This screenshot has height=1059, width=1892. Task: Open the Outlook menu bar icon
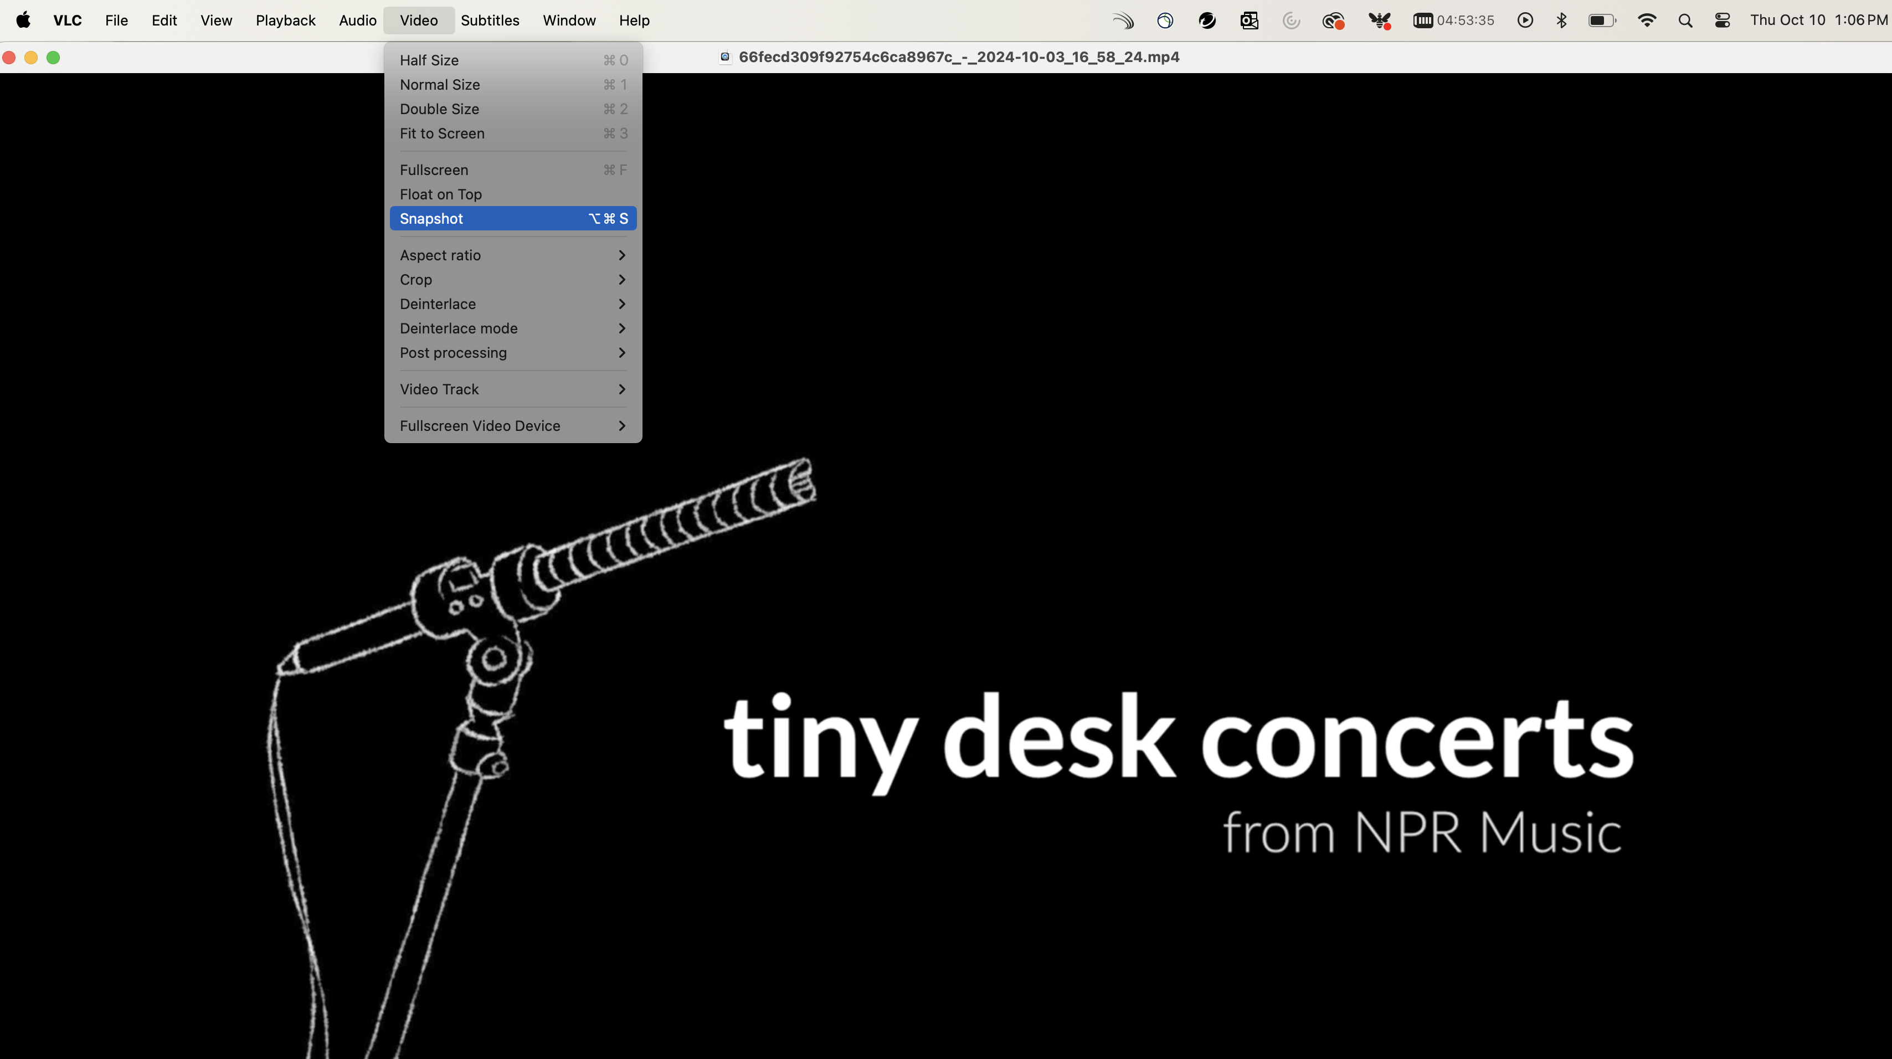(1250, 20)
